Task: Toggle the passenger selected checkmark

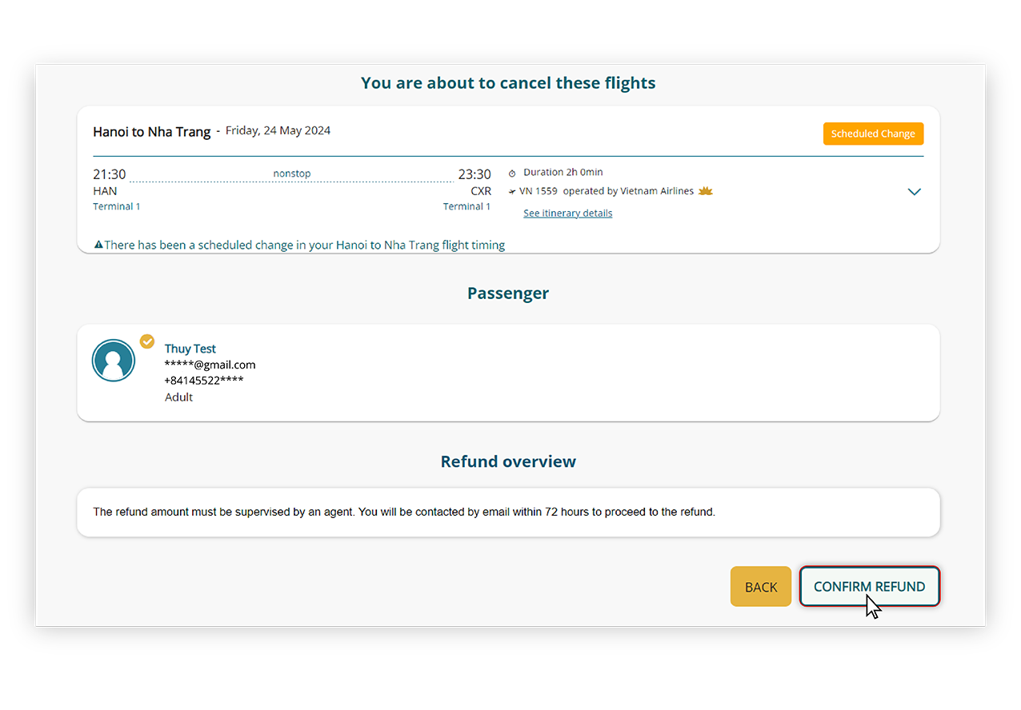Action: tap(147, 341)
